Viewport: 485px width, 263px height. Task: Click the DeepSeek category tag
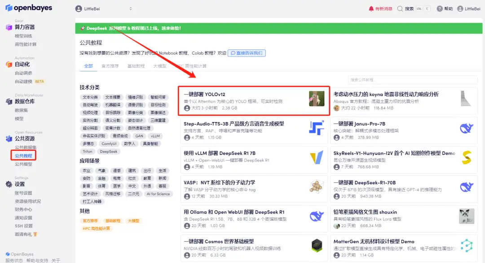110,151
